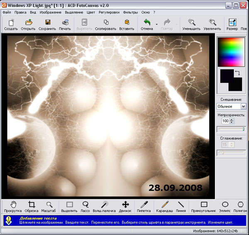The image size is (249, 235).
Task: Open the Вид menu
Action: (x=33, y=12)
